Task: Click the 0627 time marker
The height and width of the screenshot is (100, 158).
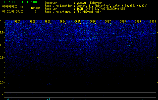Action: tap(108, 21)
